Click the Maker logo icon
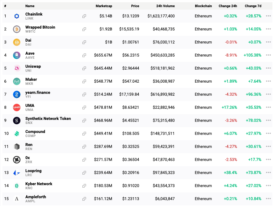Screen dimensions: 274x206 [x=17, y=81]
